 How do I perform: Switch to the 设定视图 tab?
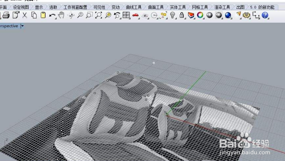pos(21,7)
